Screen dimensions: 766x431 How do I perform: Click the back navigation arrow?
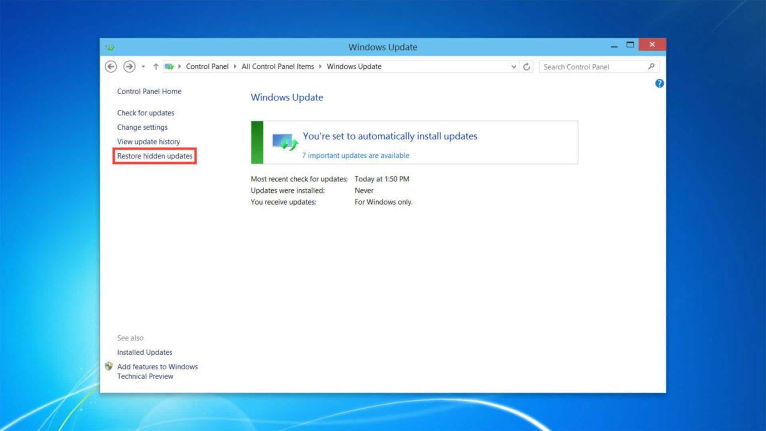click(x=111, y=67)
